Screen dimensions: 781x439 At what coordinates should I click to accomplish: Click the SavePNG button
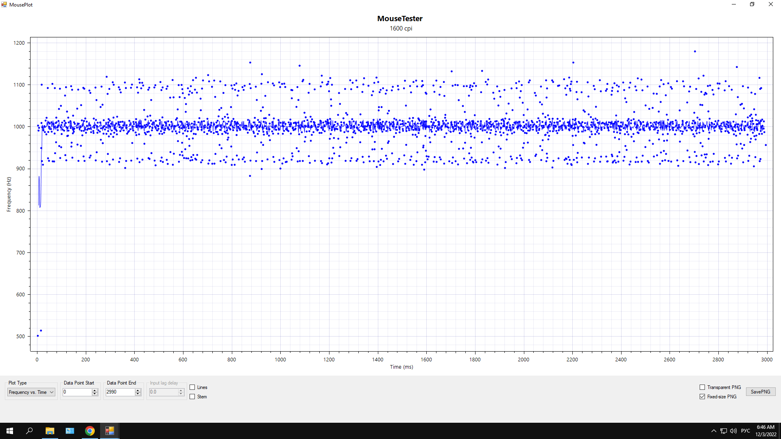[x=760, y=392]
